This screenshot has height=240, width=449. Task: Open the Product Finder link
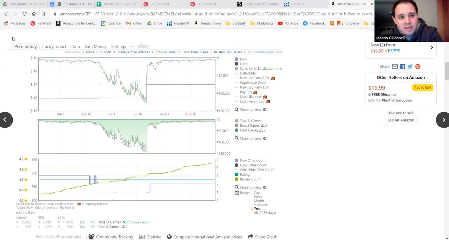coord(166,52)
